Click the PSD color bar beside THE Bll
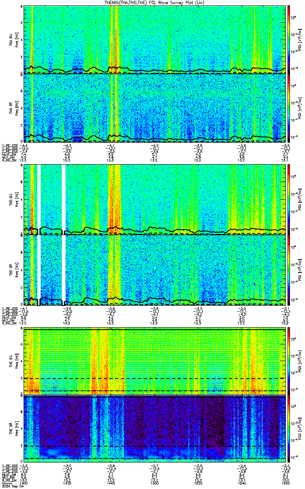This screenshot has height=489, width=305. point(289,430)
